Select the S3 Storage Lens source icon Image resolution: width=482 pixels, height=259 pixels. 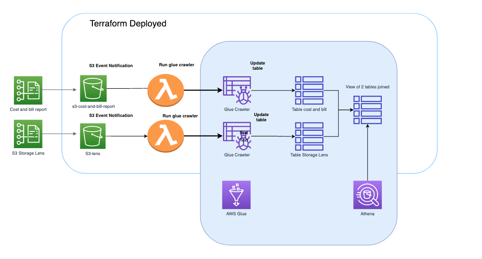click(x=28, y=135)
